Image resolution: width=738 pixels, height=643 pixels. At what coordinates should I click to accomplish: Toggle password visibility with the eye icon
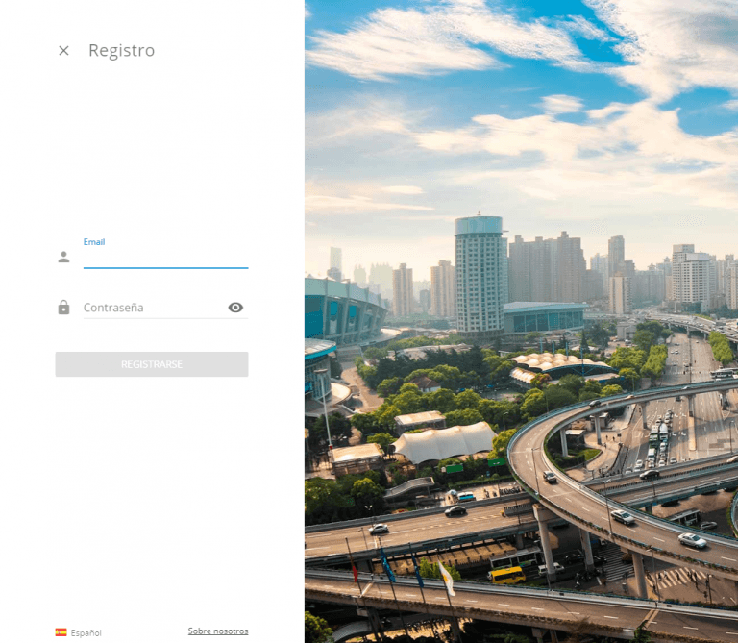coord(235,308)
